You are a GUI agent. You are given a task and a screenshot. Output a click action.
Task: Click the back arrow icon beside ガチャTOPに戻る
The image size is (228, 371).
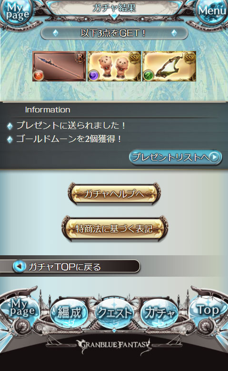pyautogui.click(x=19, y=266)
